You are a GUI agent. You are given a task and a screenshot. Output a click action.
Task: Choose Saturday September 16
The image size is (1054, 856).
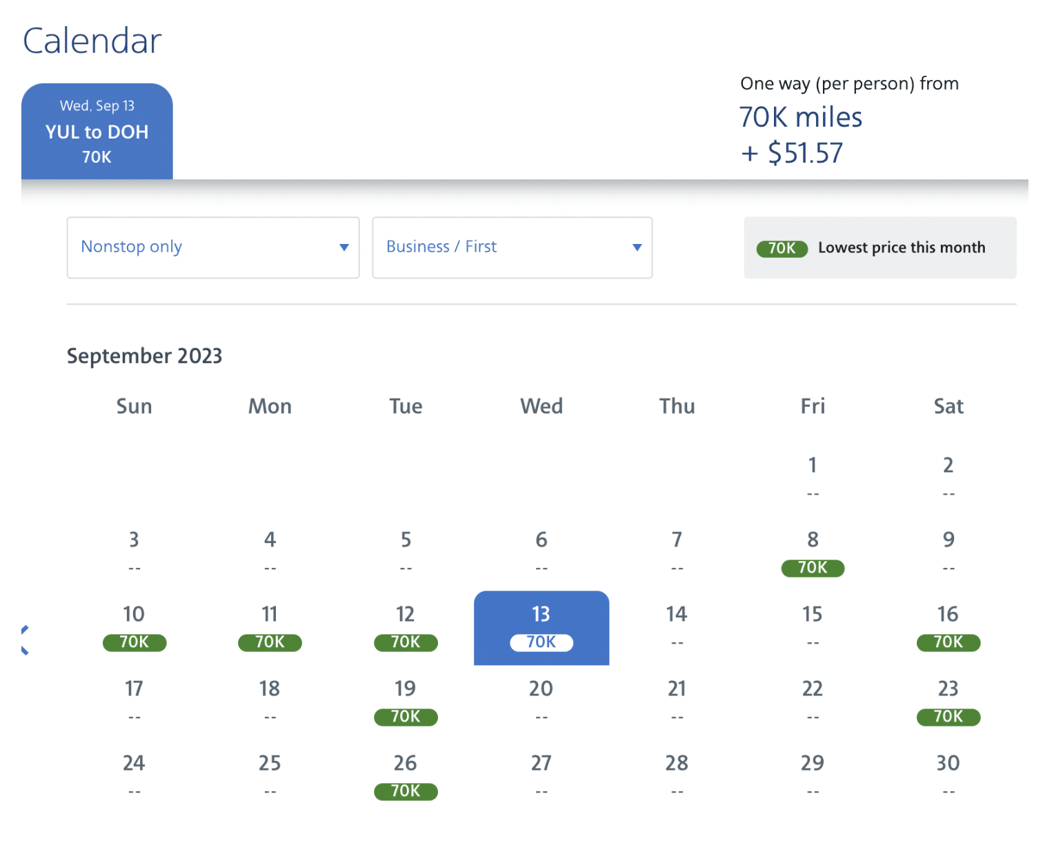[x=948, y=628]
